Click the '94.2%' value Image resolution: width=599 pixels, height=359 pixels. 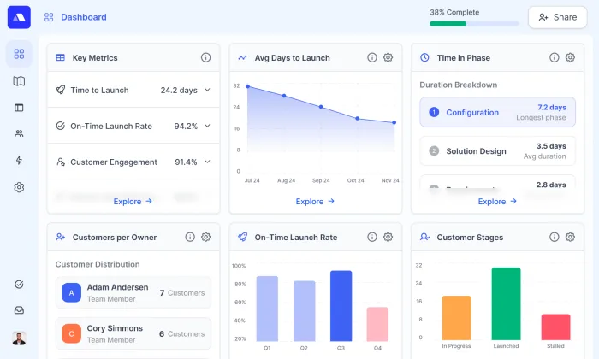[x=186, y=127]
